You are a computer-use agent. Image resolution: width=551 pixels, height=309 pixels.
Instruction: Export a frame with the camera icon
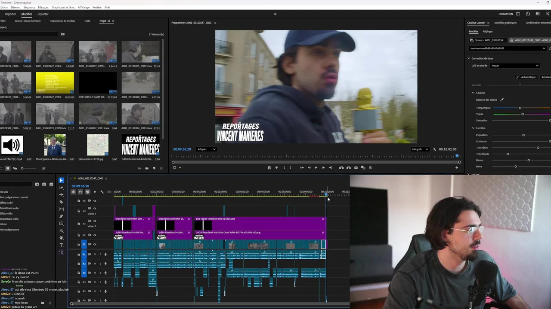[x=356, y=168]
